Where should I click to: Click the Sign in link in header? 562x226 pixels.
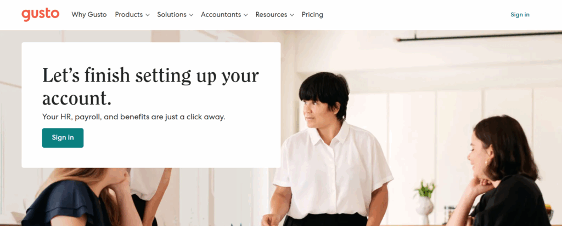pyautogui.click(x=520, y=15)
